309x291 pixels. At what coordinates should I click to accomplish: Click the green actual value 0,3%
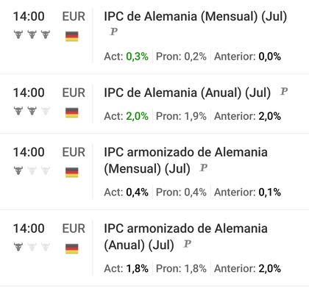137,57
